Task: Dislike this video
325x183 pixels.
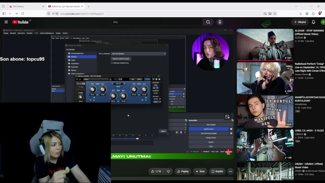Action: tap(168, 172)
